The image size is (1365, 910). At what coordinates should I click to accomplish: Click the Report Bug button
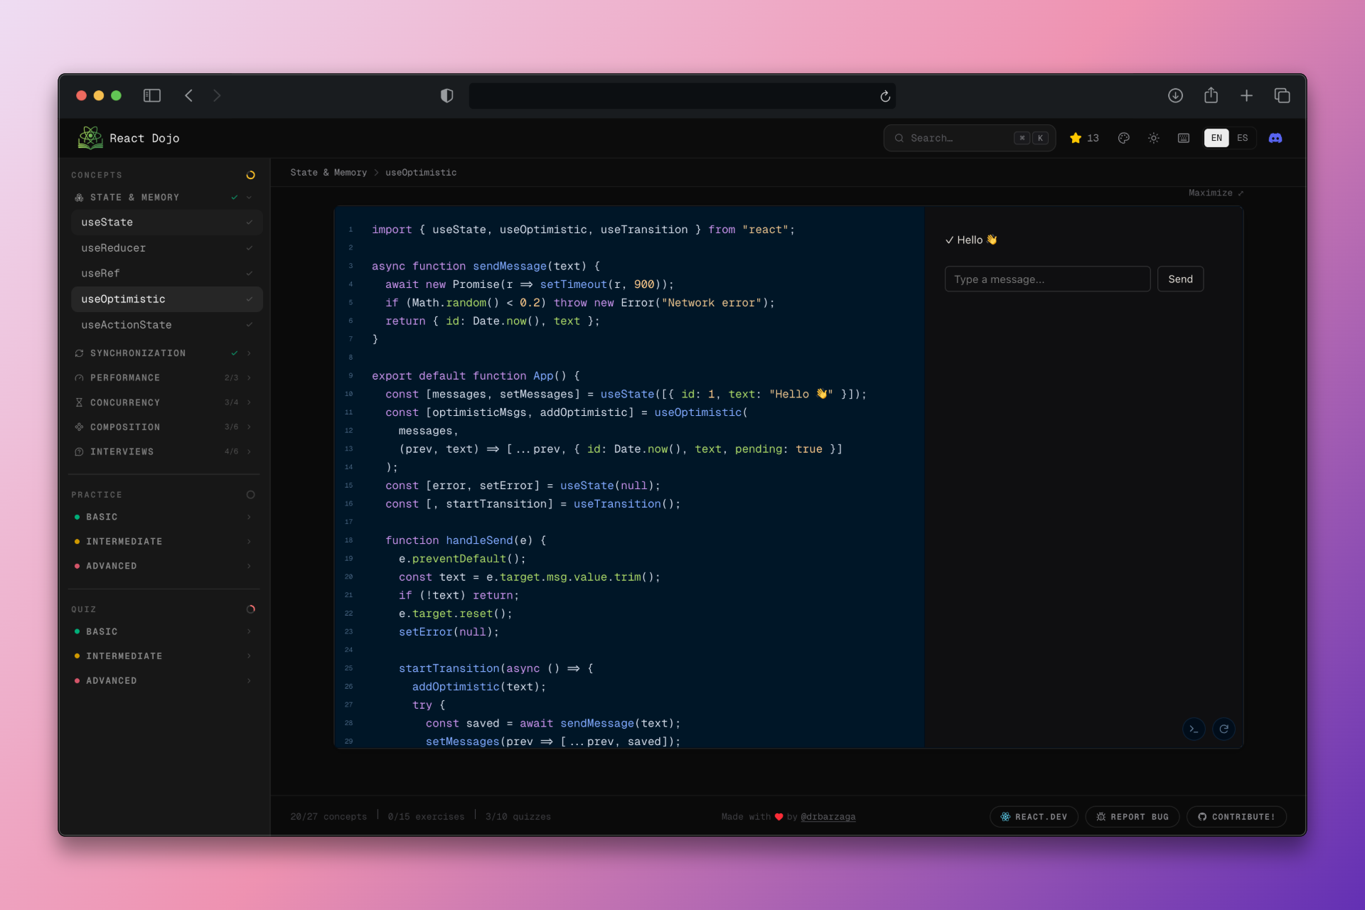[x=1133, y=817]
